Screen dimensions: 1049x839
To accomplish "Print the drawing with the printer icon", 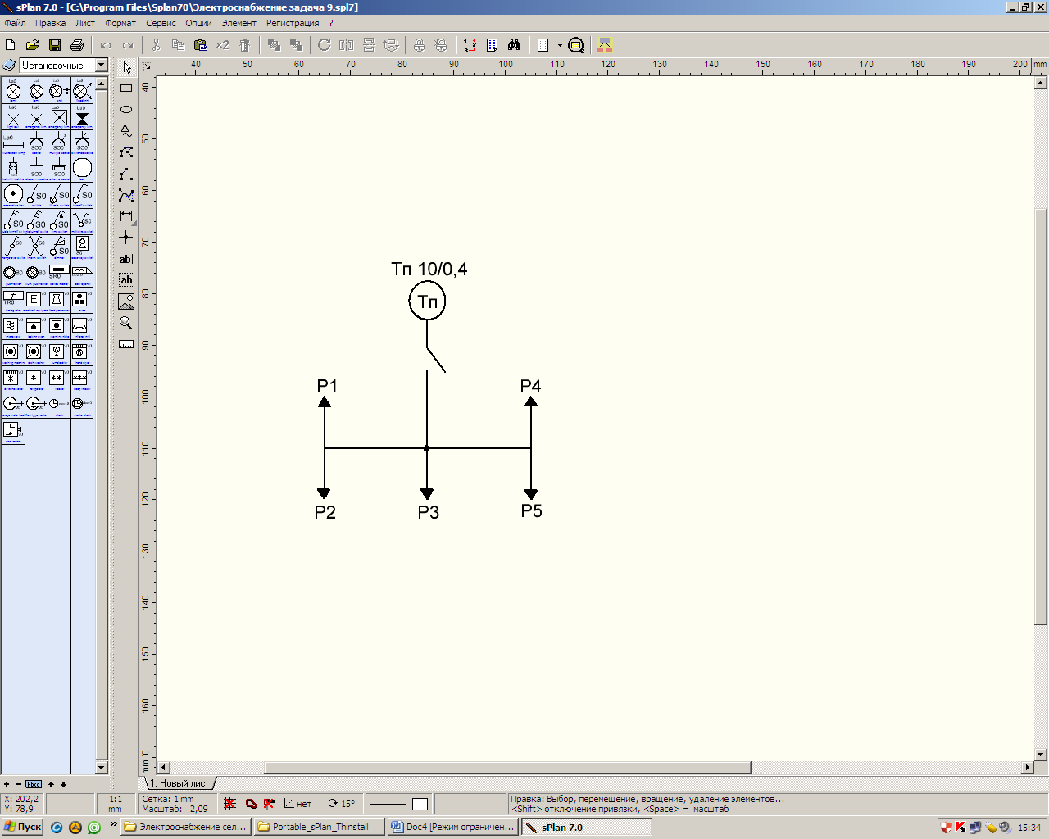I will click(77, 45).
